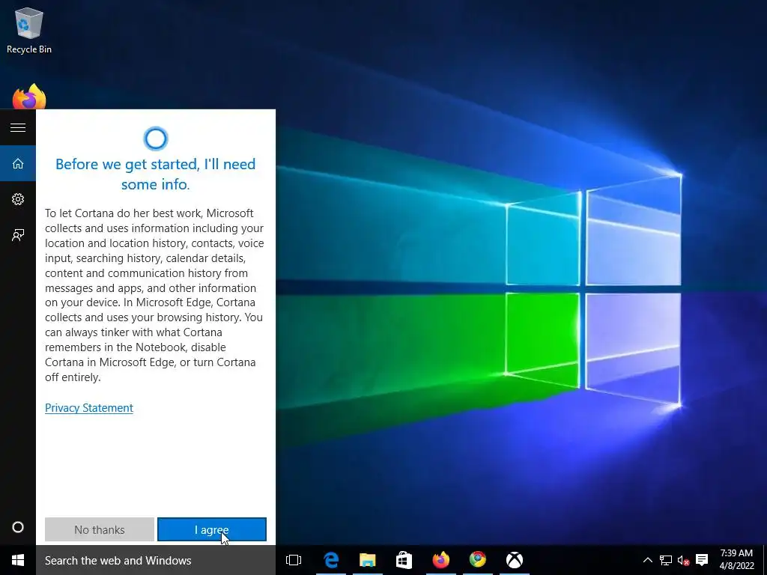Open Windows Store from taskbar
Image resolution: width=767 pixels, height=575 pixels.
(404, 560)
